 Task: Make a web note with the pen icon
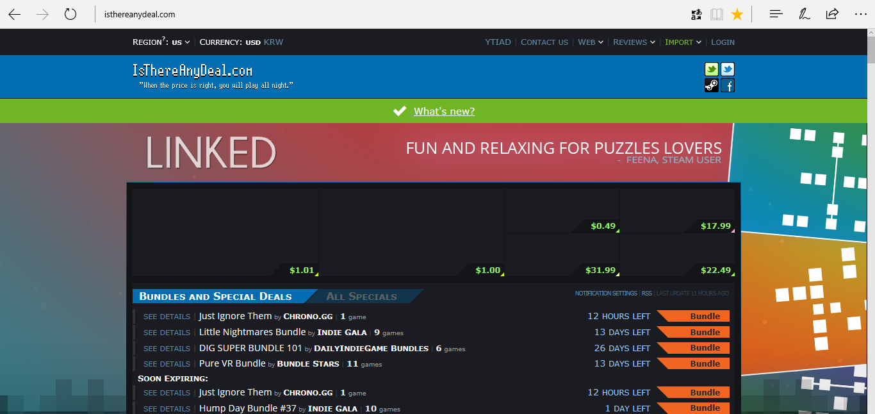point(805,14)
